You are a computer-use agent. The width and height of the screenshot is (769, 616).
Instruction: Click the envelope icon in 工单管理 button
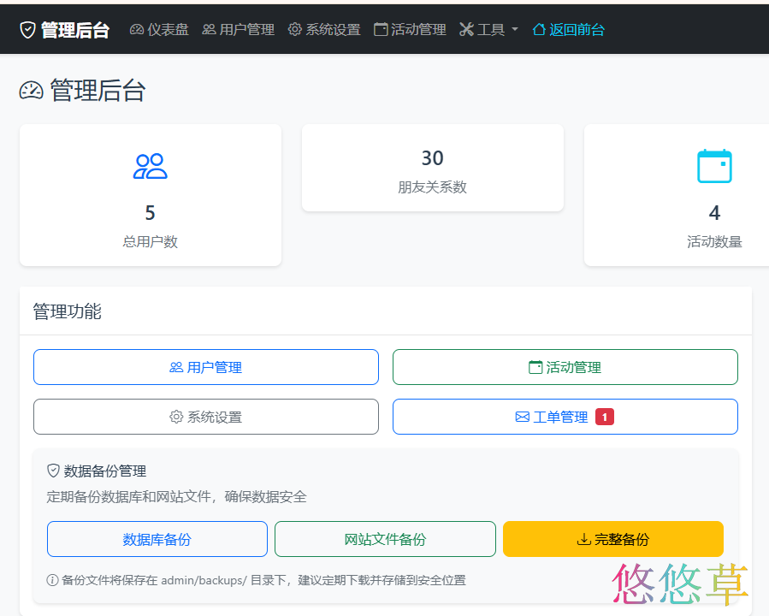523,417
